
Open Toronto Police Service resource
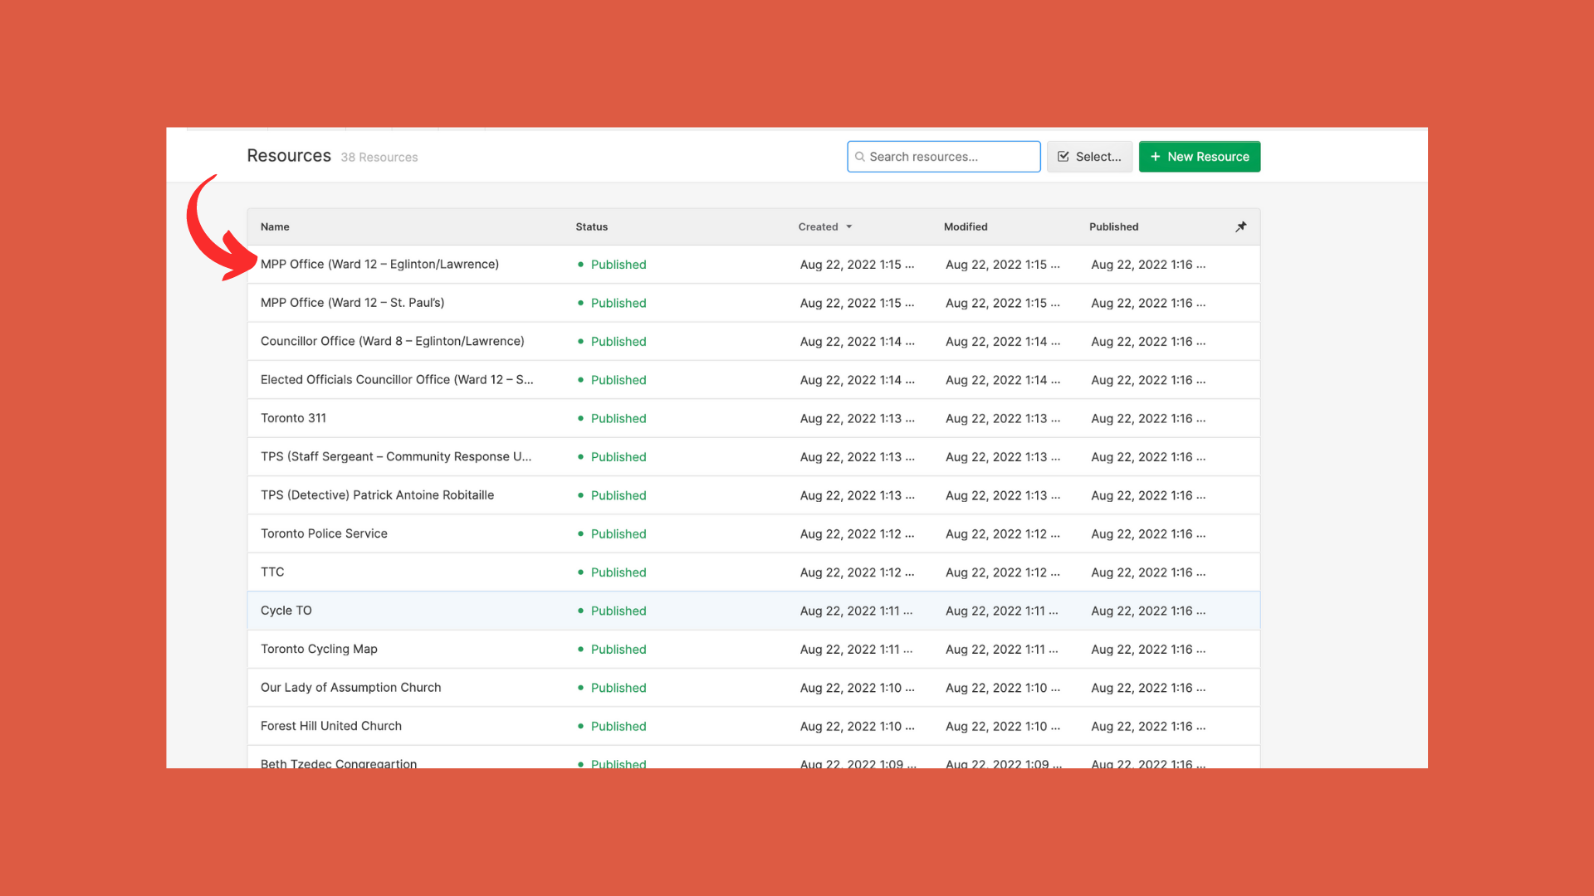tap(324, 533)
